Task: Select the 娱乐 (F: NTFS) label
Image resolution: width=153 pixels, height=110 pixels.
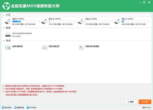Action: click(x=127, y=19)
